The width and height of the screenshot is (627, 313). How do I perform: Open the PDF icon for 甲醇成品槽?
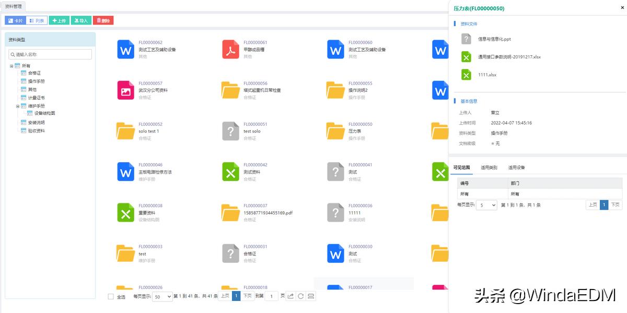pyautogui.click(x=230, y=49)
